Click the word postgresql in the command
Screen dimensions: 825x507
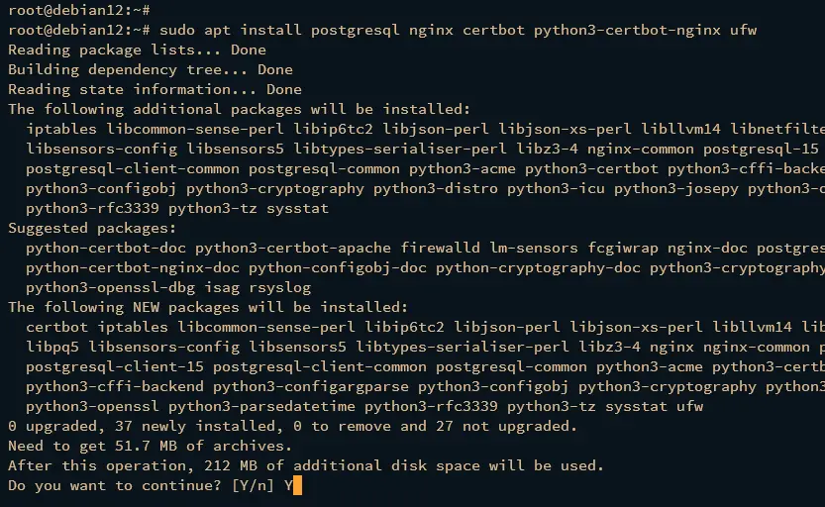click(356, 30)
